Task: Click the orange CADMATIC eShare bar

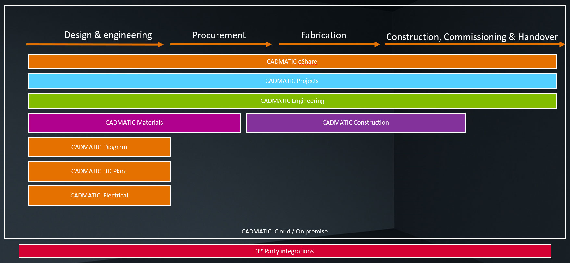Action: [x=292, y=62]
